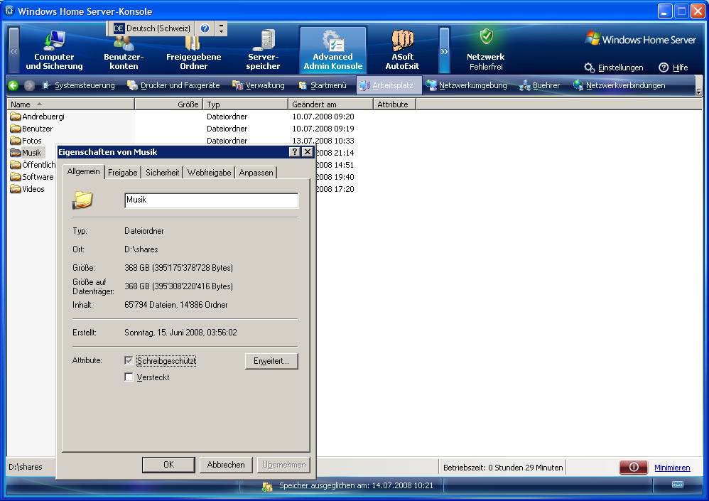This screenshot has width=709, height=501.
Task: Click the red power shutdown button
Action: click(633, 468)
